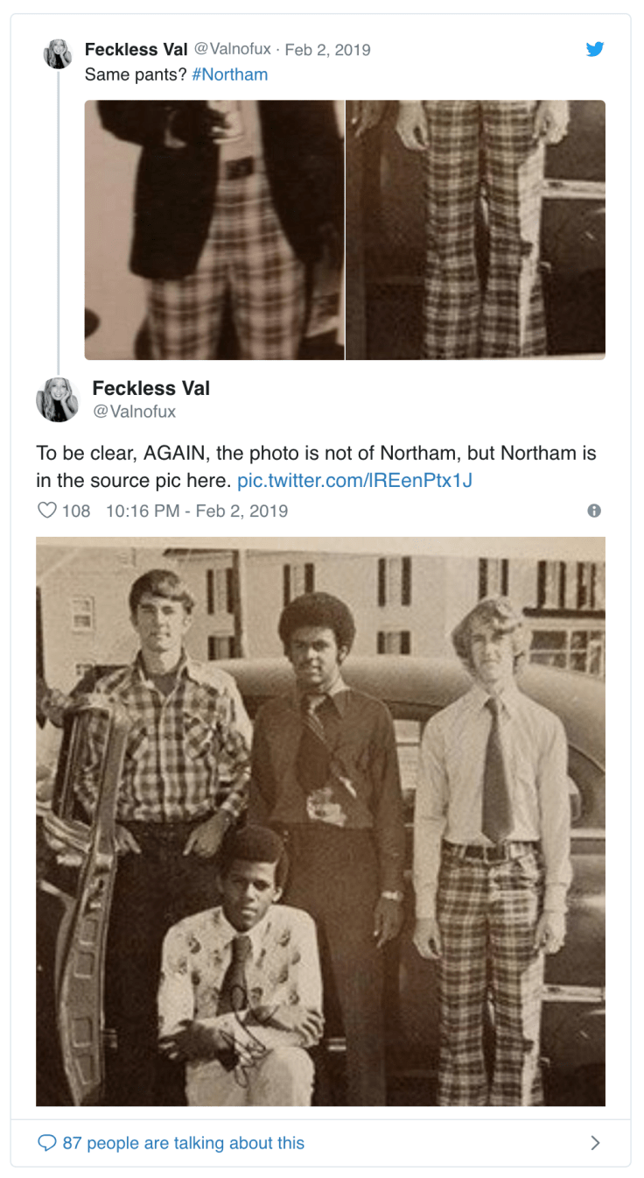The height and width of the screenshot is (1178, 644).
Task: Click the speech bubble reply icon
Action: pyautogui.click(x=47, y=1143)
